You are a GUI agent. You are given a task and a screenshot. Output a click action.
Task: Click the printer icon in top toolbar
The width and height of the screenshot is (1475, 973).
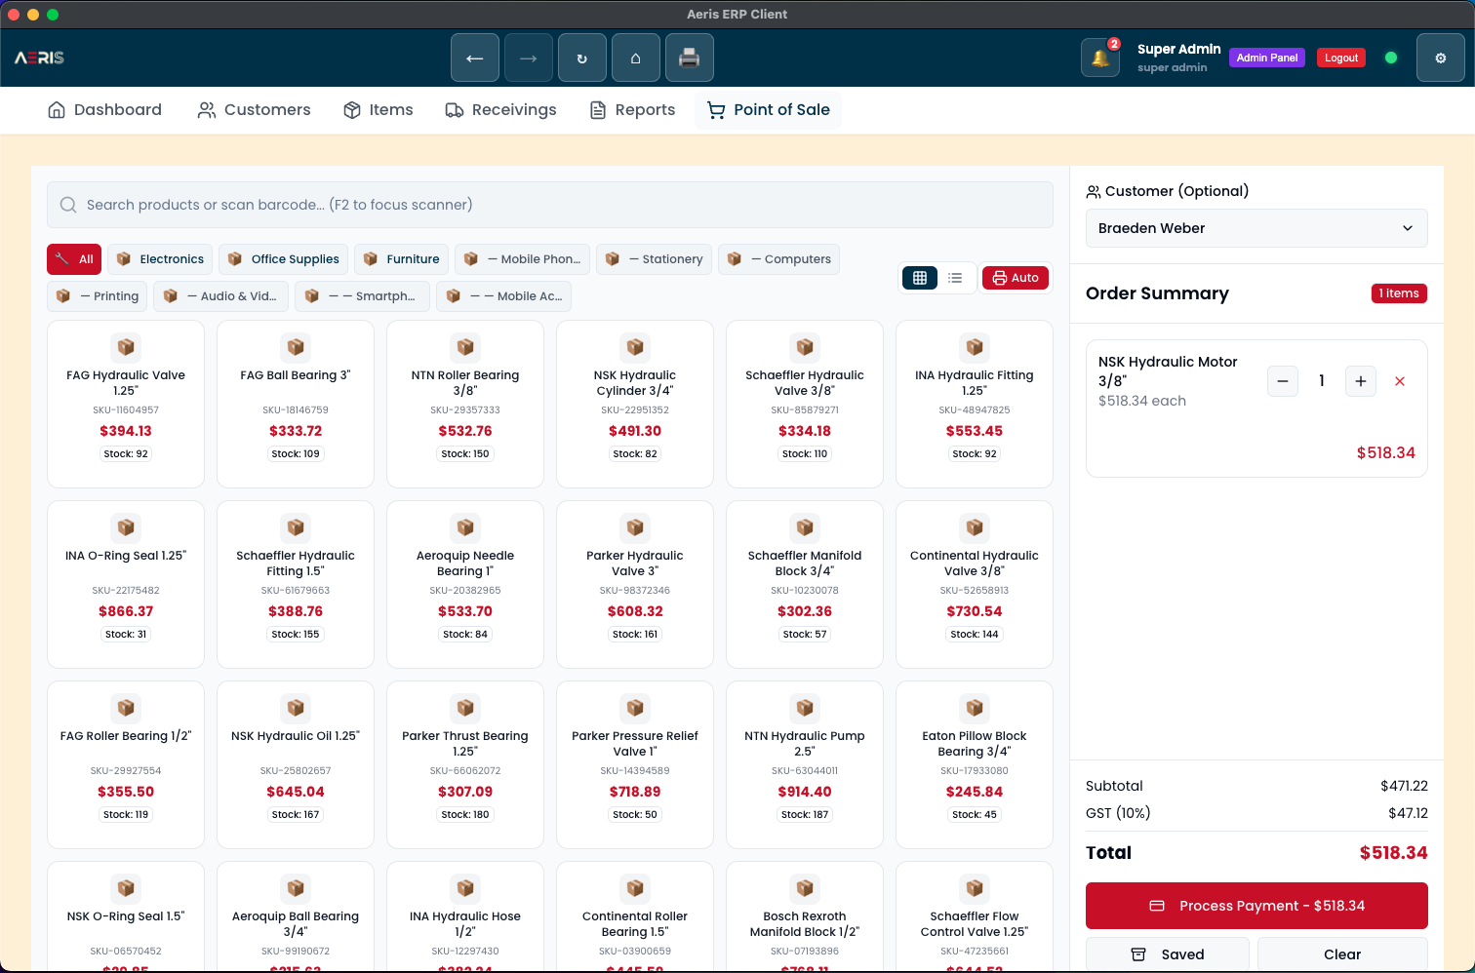coord(690,58)
